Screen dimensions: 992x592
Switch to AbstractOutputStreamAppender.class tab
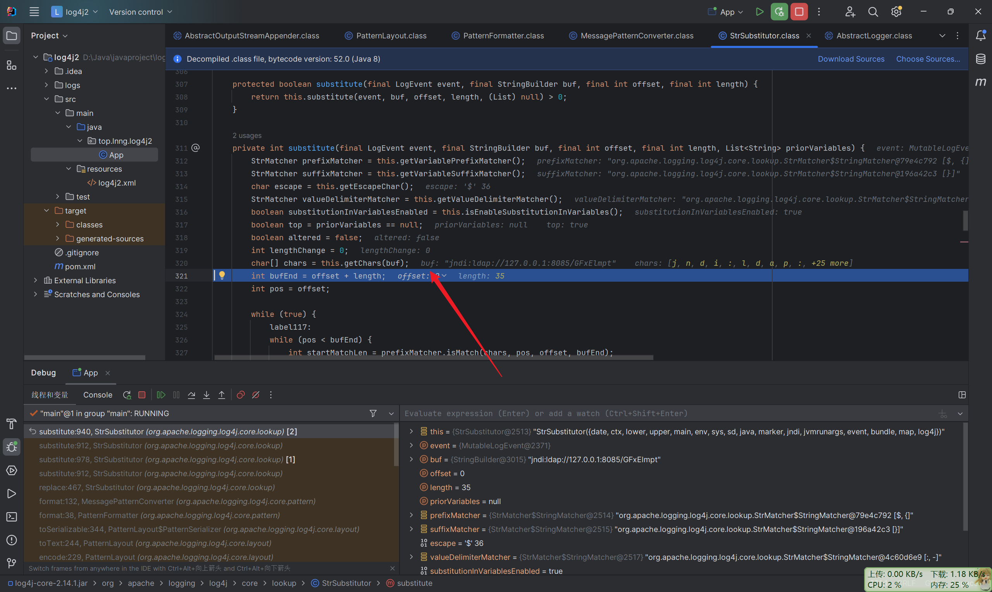[x=246, y=36]
